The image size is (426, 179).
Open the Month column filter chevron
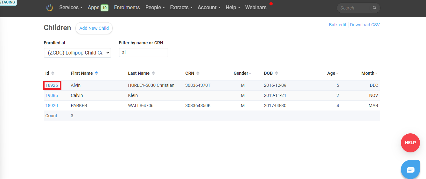[x=376, y=74]
